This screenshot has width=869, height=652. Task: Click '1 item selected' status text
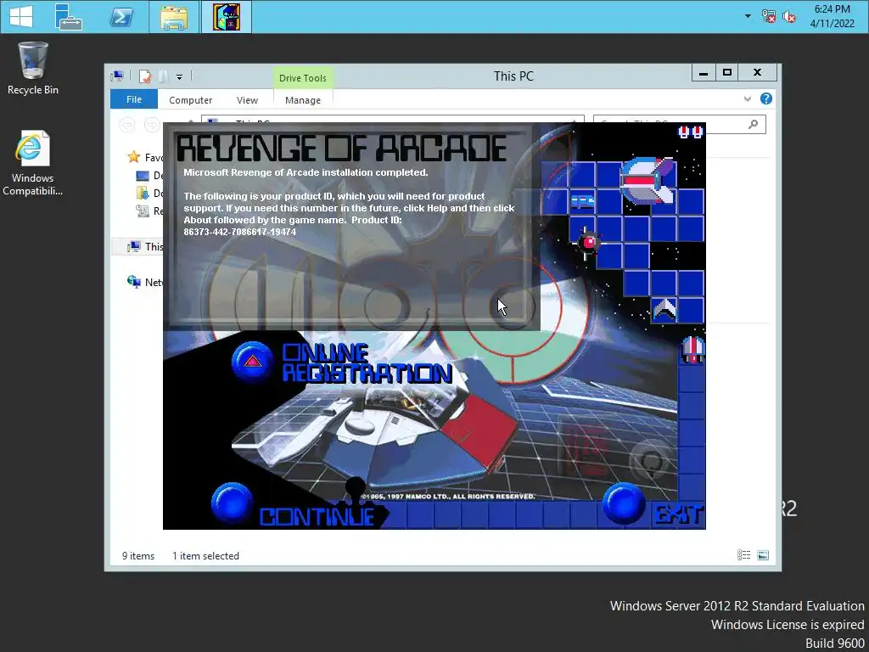205,555
